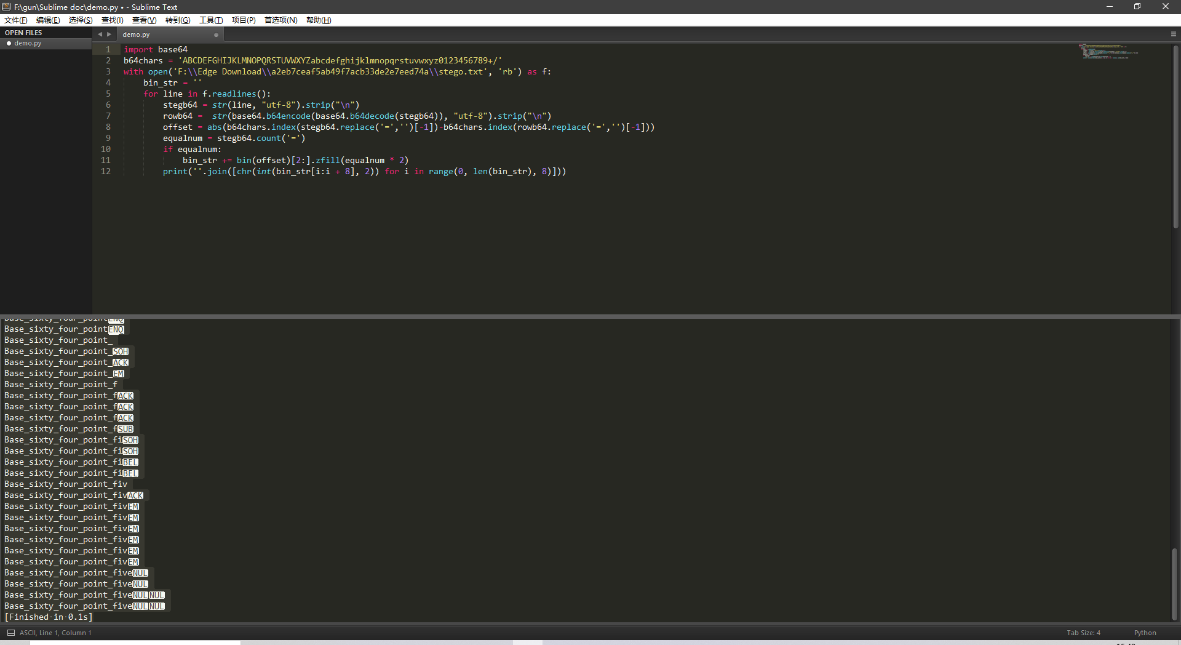The height and width of the screenshot is (645, 1181).
Task: Change indentation via Tab Size: 4
Action: coord(1083,633)
